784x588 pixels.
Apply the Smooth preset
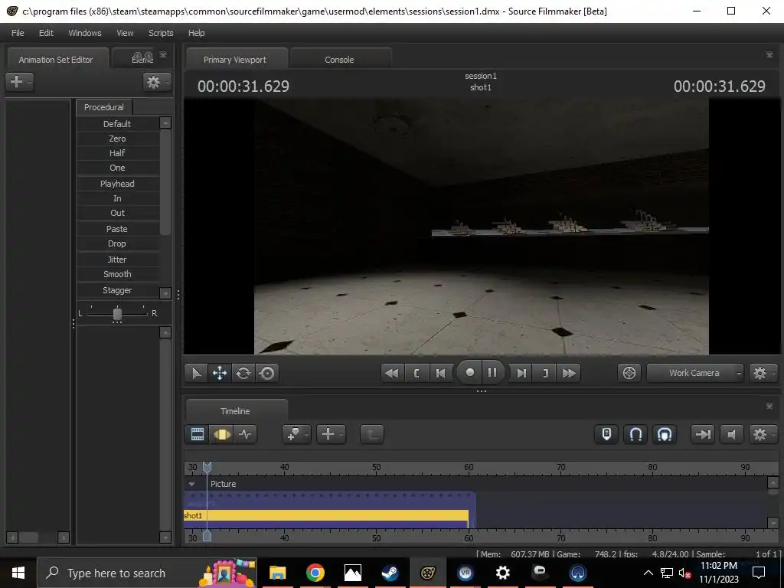(117, 274)
